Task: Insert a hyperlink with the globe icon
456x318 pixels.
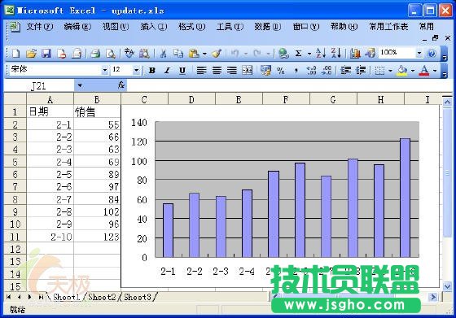Action: coord(283,54)
